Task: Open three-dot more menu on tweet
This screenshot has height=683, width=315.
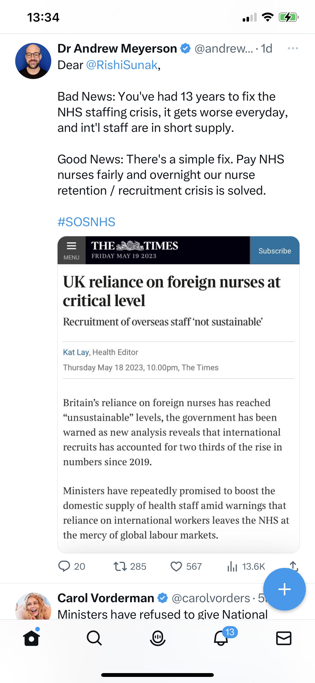Action: [x=293, y=49]
